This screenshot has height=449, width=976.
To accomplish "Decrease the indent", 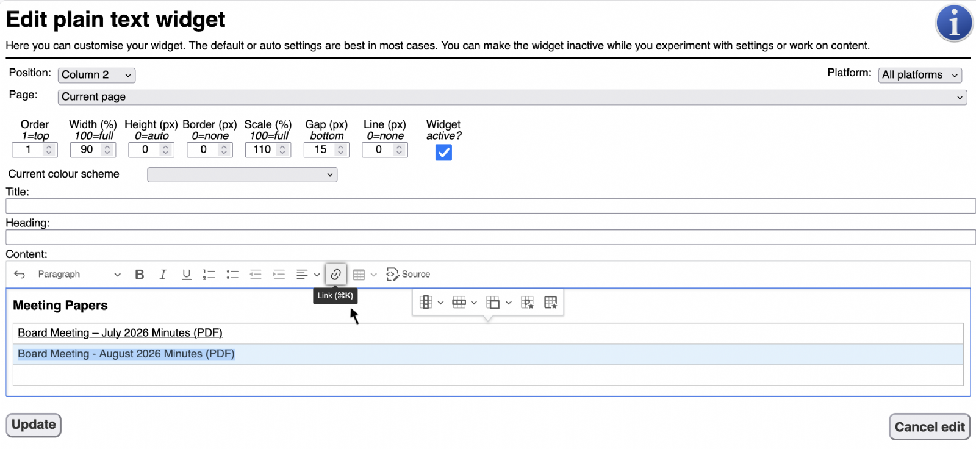I will click(256, 275).
